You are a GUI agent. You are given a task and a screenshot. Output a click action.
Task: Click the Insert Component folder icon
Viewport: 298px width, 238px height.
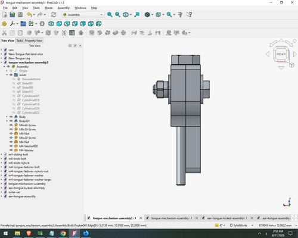pyautogui.click(x=23, y=24)
